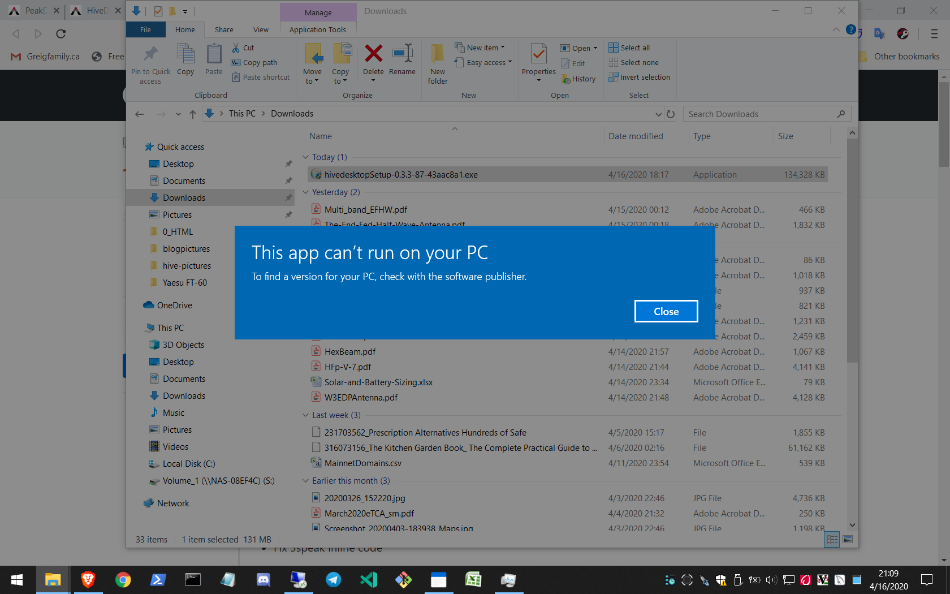Viewport: 950px width, 594px height.
Task: Click the Search Downloads field
Action: tap(766, 114)
